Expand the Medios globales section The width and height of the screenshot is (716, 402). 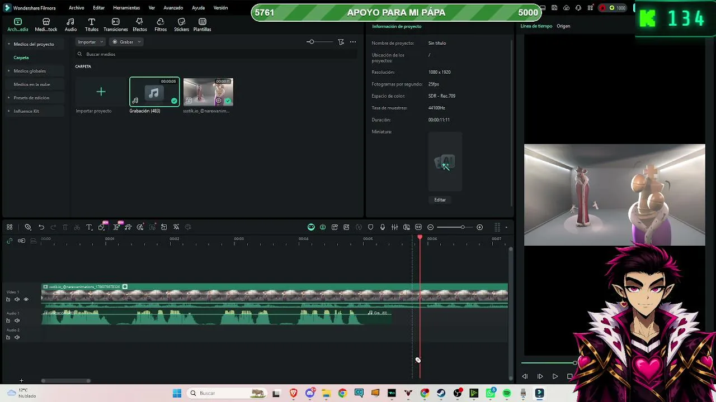[x=9, y=71]
